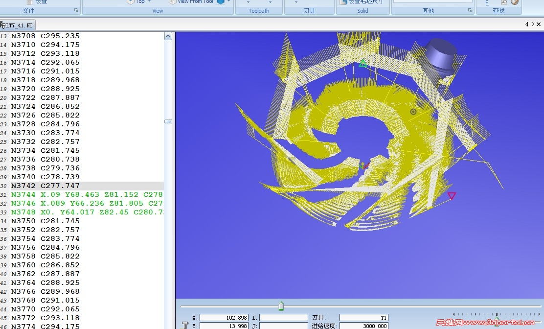This screenshot has height=329, width=544.
Task: Select line N3766 C289.968
Action: [x=45, y=291]
